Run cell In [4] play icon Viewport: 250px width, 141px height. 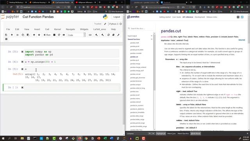click(22, 62)
